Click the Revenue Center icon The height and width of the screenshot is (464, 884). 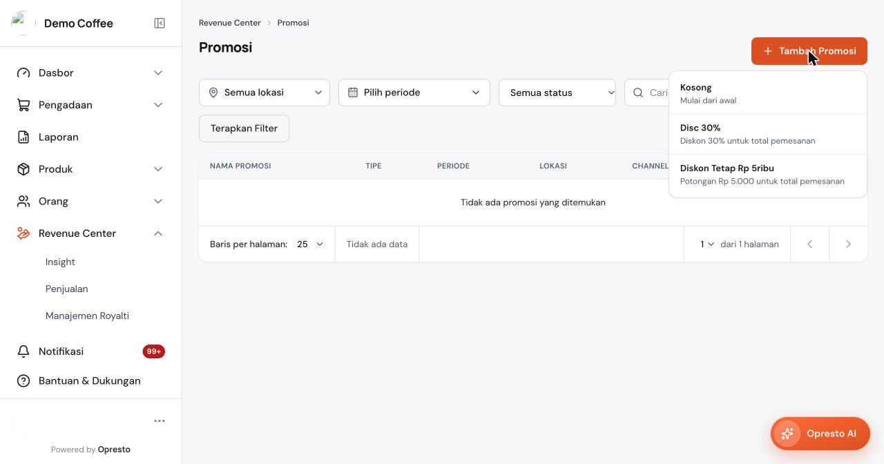(x=23, y=233)
